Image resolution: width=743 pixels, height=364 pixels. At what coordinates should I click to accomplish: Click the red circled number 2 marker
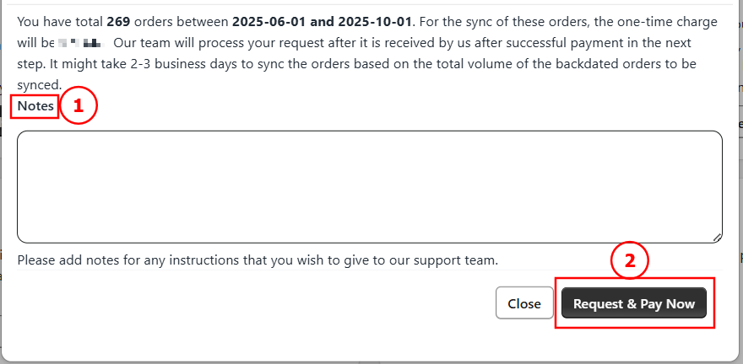coord(629,260)
